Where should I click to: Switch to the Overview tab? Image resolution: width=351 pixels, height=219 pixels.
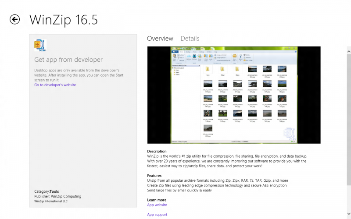click(x=160, y=39)
